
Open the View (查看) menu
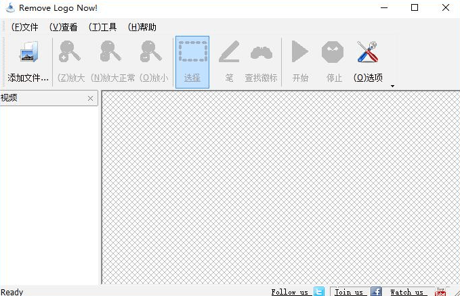point(64,27)
